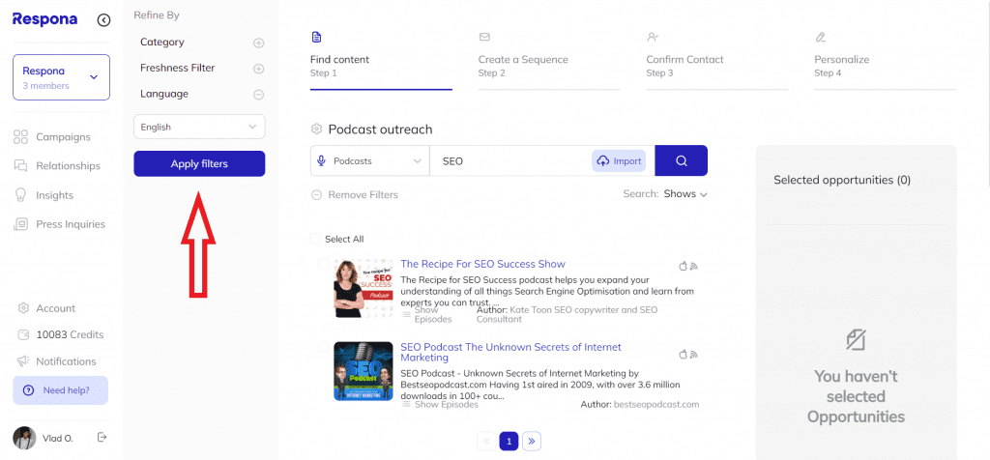The width and height of the screenshot is (990, 460).
Task: Select the Confirm Contact Step 3 tab
Action: coord(716,60)
